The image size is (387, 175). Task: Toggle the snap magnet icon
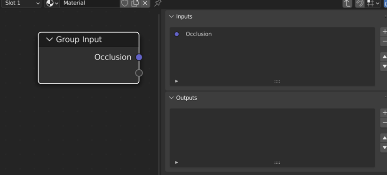tap(360, 3)
